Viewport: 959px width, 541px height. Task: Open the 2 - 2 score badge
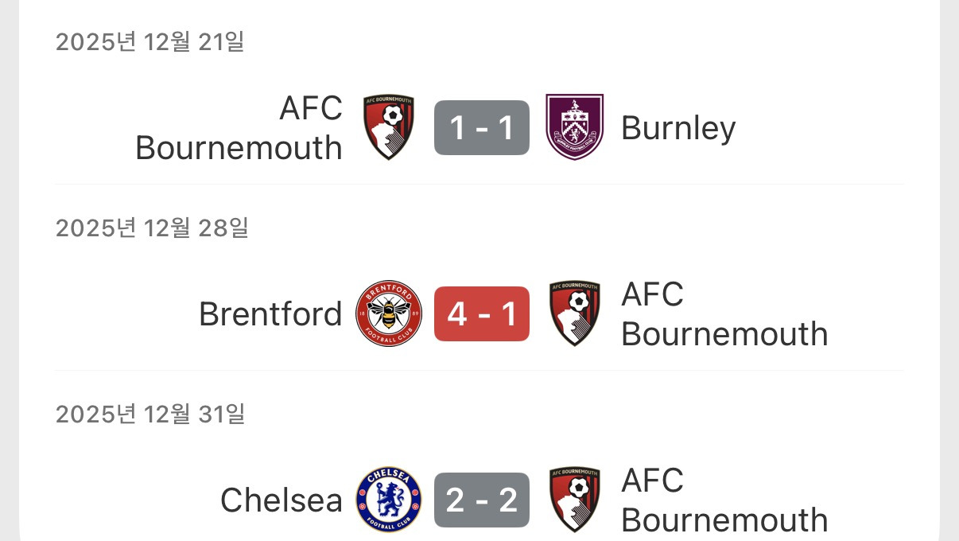tap(482, 500)
